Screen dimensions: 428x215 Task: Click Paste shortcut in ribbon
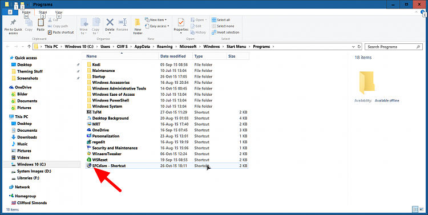(61, 32)
